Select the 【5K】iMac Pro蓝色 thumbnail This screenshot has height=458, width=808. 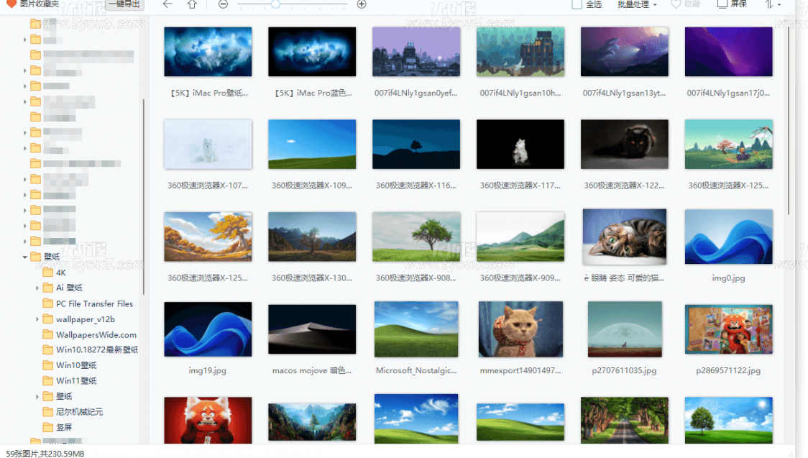(x=312, y=52)
